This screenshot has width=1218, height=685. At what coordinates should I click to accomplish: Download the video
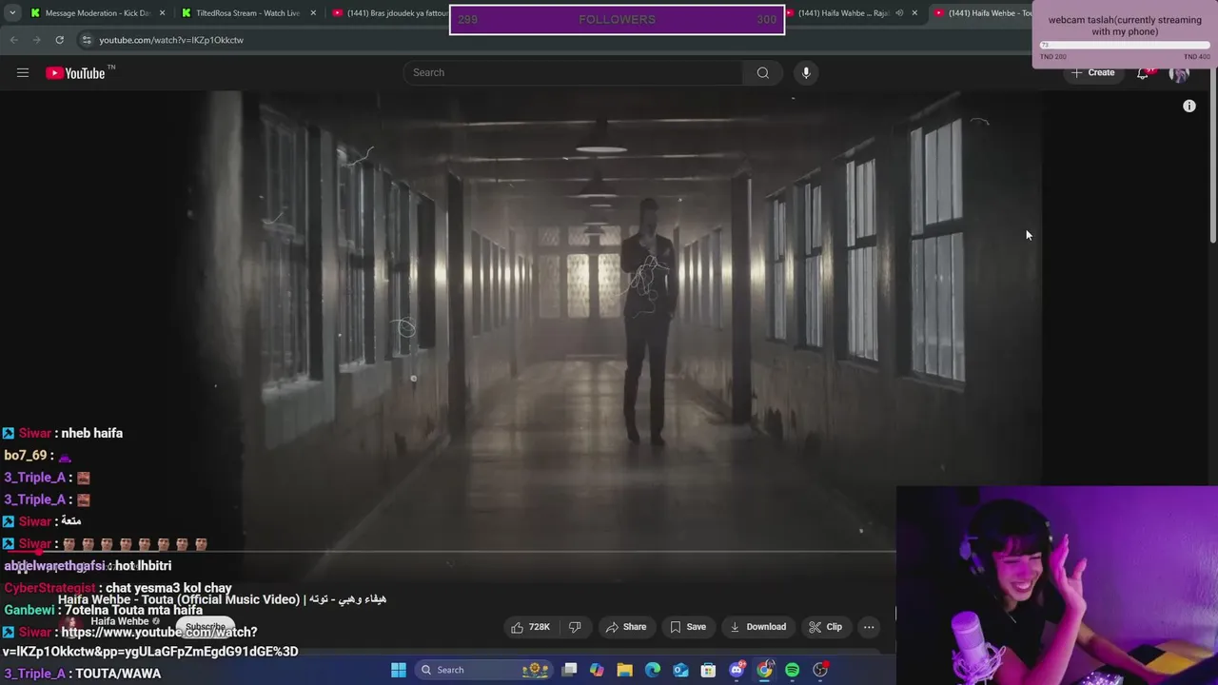pos(757,627)
